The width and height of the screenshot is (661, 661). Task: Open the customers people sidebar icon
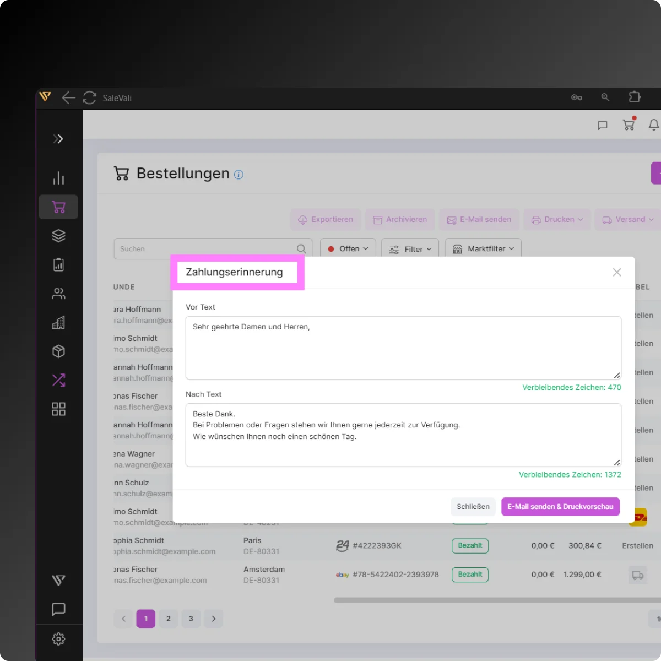pyautogui.click(x=58, y=294)
